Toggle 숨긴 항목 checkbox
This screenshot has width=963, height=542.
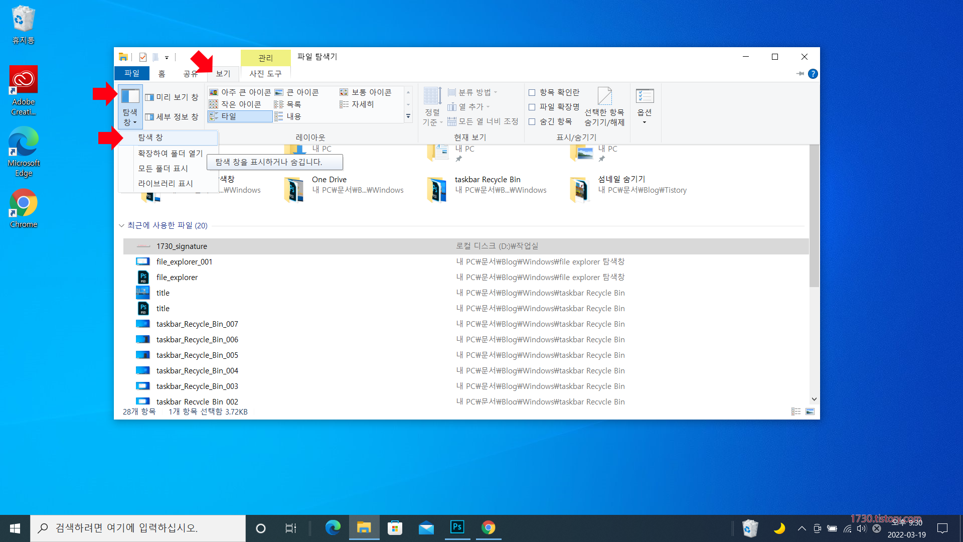click(532, 121)
